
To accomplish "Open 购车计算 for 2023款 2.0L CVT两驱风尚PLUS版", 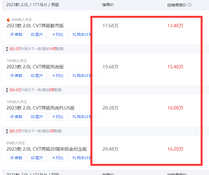I will tap(82, 117).
